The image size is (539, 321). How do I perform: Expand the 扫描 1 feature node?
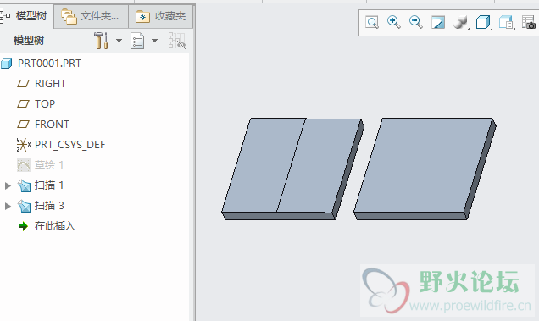point(8,186)
